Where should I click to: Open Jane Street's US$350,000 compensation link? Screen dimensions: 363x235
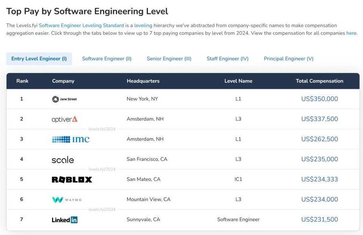(319, 99)
